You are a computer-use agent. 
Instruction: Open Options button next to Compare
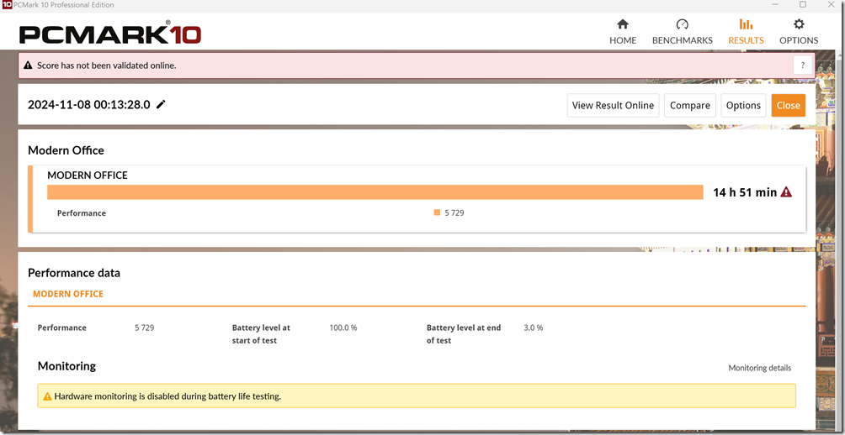pos(743,106)
